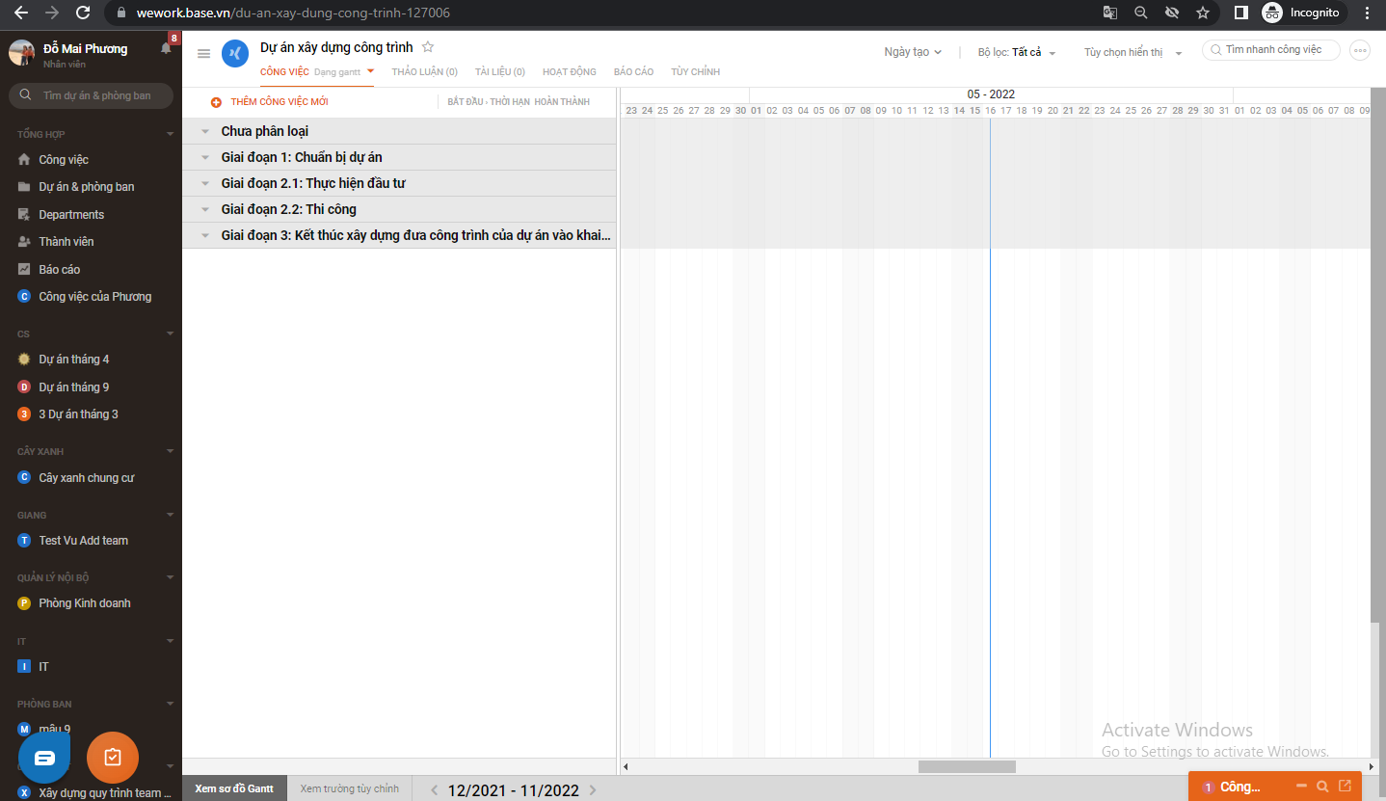
Task: Open the Google Translate icon in address bar
Action: tap(1110, 13)
